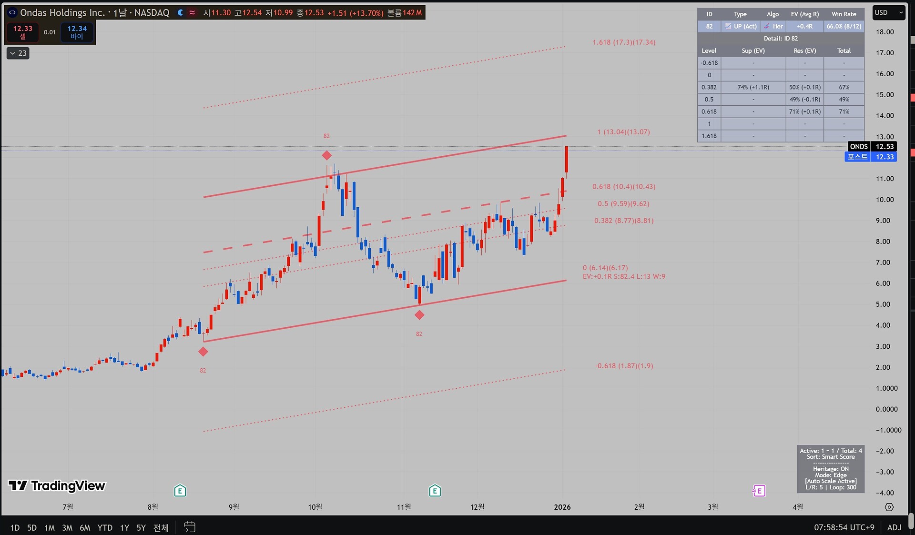Screen dimensions: 915x535
Task: Click the top red diamond pivot marker
Action: [x=326, y=155]
